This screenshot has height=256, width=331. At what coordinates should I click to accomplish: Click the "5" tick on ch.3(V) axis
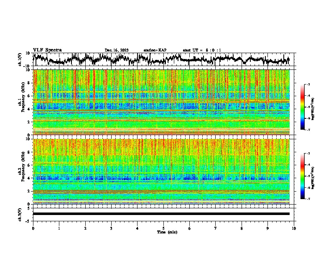(29, 208)
